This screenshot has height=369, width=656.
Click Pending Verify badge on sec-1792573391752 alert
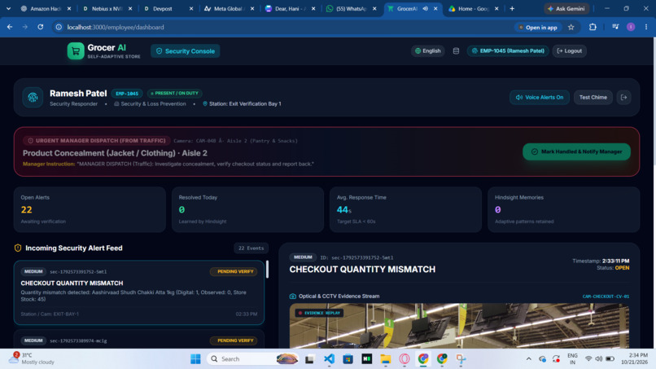[235, 271]
